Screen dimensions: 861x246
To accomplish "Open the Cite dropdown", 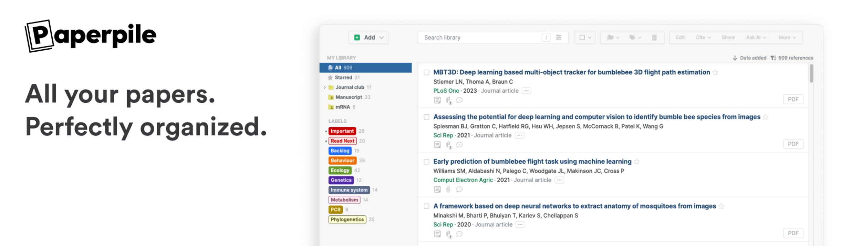I will [x=703, y=37].
